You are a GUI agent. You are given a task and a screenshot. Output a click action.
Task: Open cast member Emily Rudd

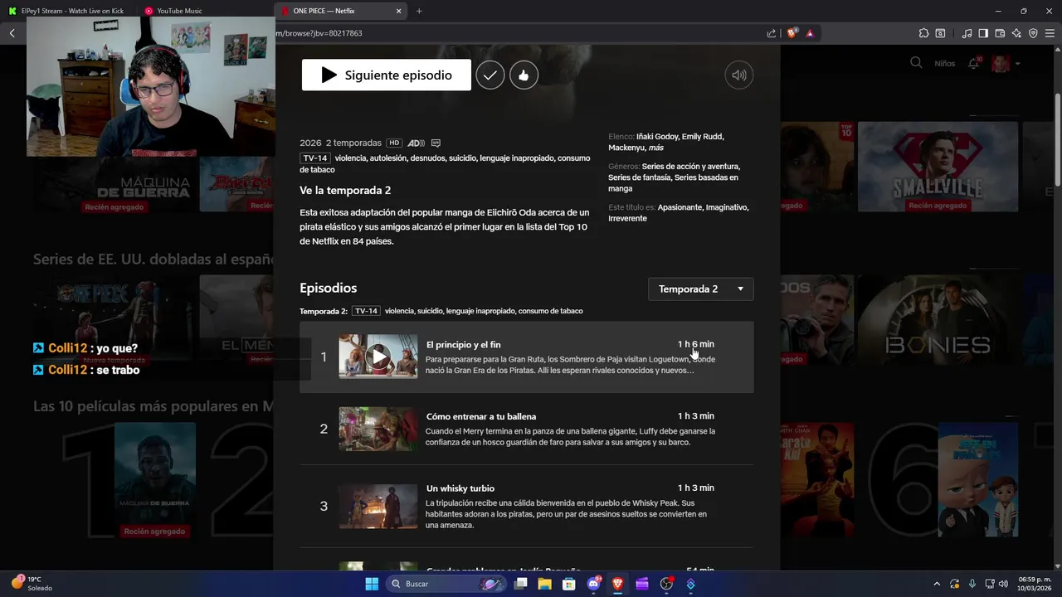coord(703,137)
